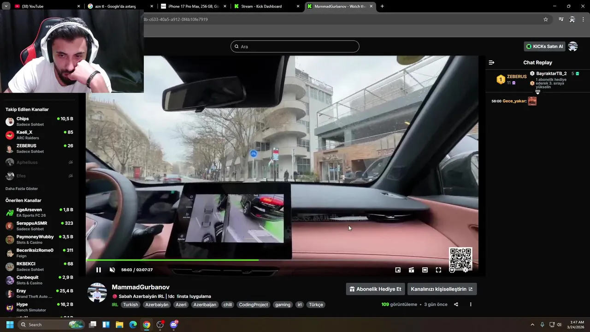Pause the video playback

(98, 270)
